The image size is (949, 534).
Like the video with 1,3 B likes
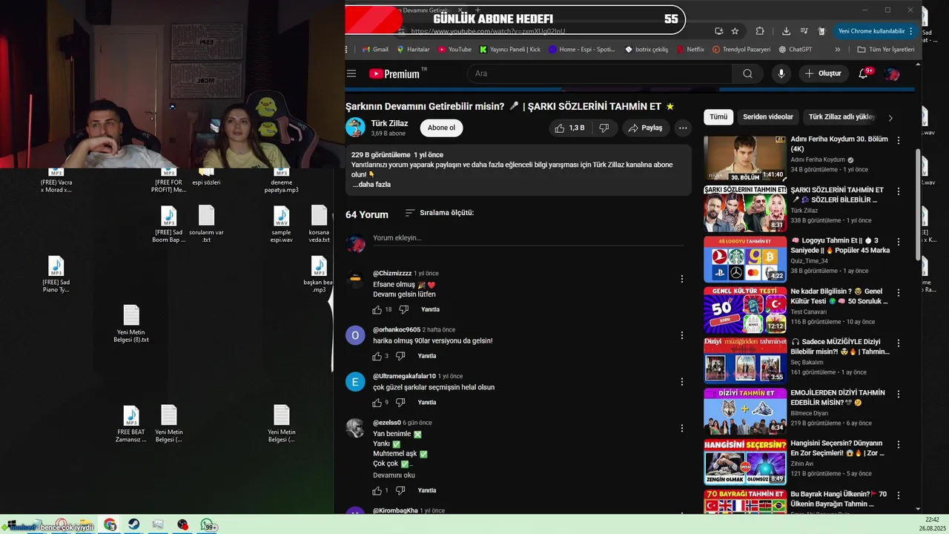tap(569, 128)
